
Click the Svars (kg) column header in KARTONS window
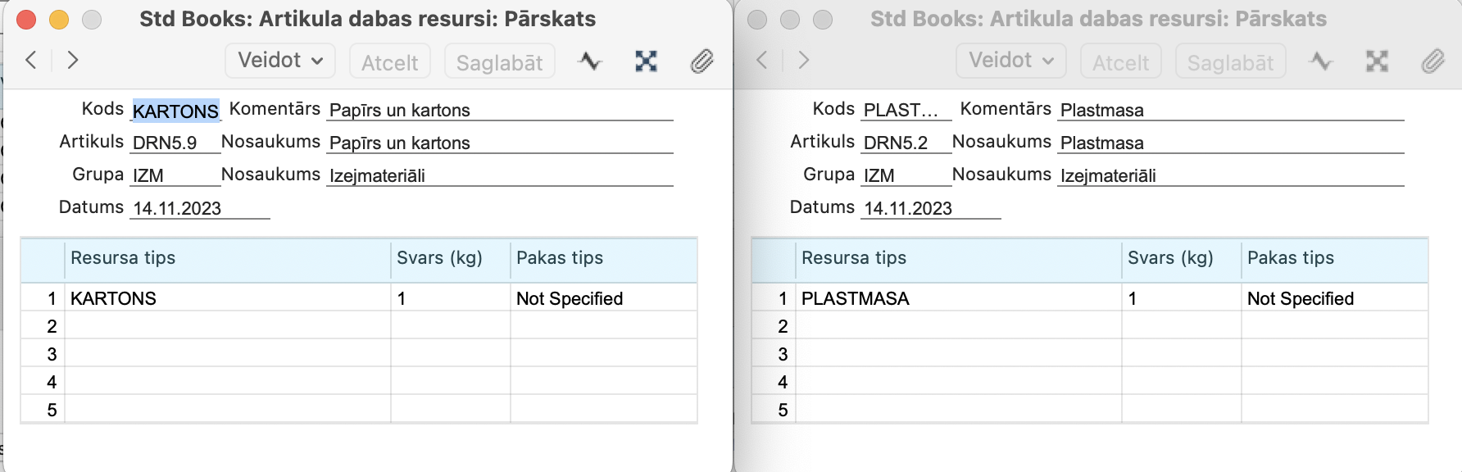coord(451,259)
